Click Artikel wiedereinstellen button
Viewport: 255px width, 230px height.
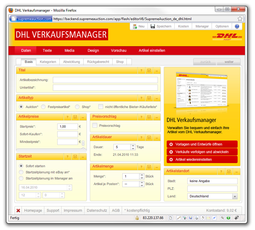(202, 160)
